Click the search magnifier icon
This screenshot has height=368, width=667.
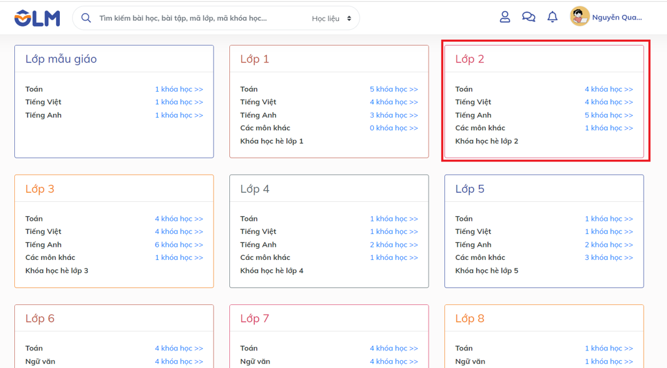[x=86, y=18]
